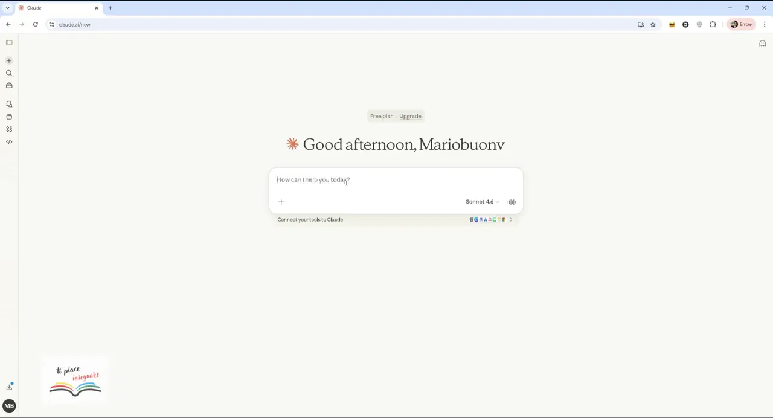Expand connectors with arrow beside tool icons

pos(511,220)
